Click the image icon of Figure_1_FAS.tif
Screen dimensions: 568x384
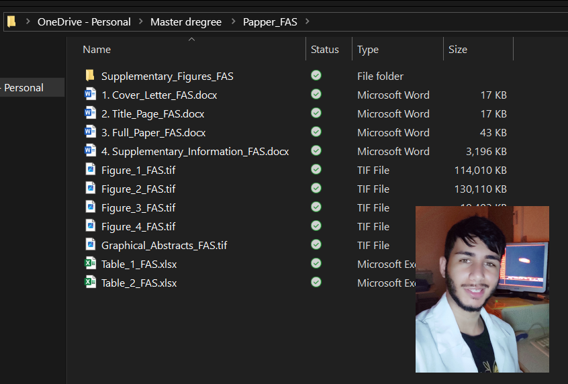click(91, 169)
